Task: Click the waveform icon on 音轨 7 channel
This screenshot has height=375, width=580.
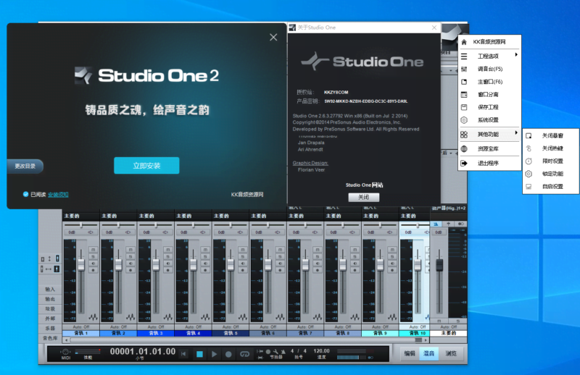Action: (317, 316)
